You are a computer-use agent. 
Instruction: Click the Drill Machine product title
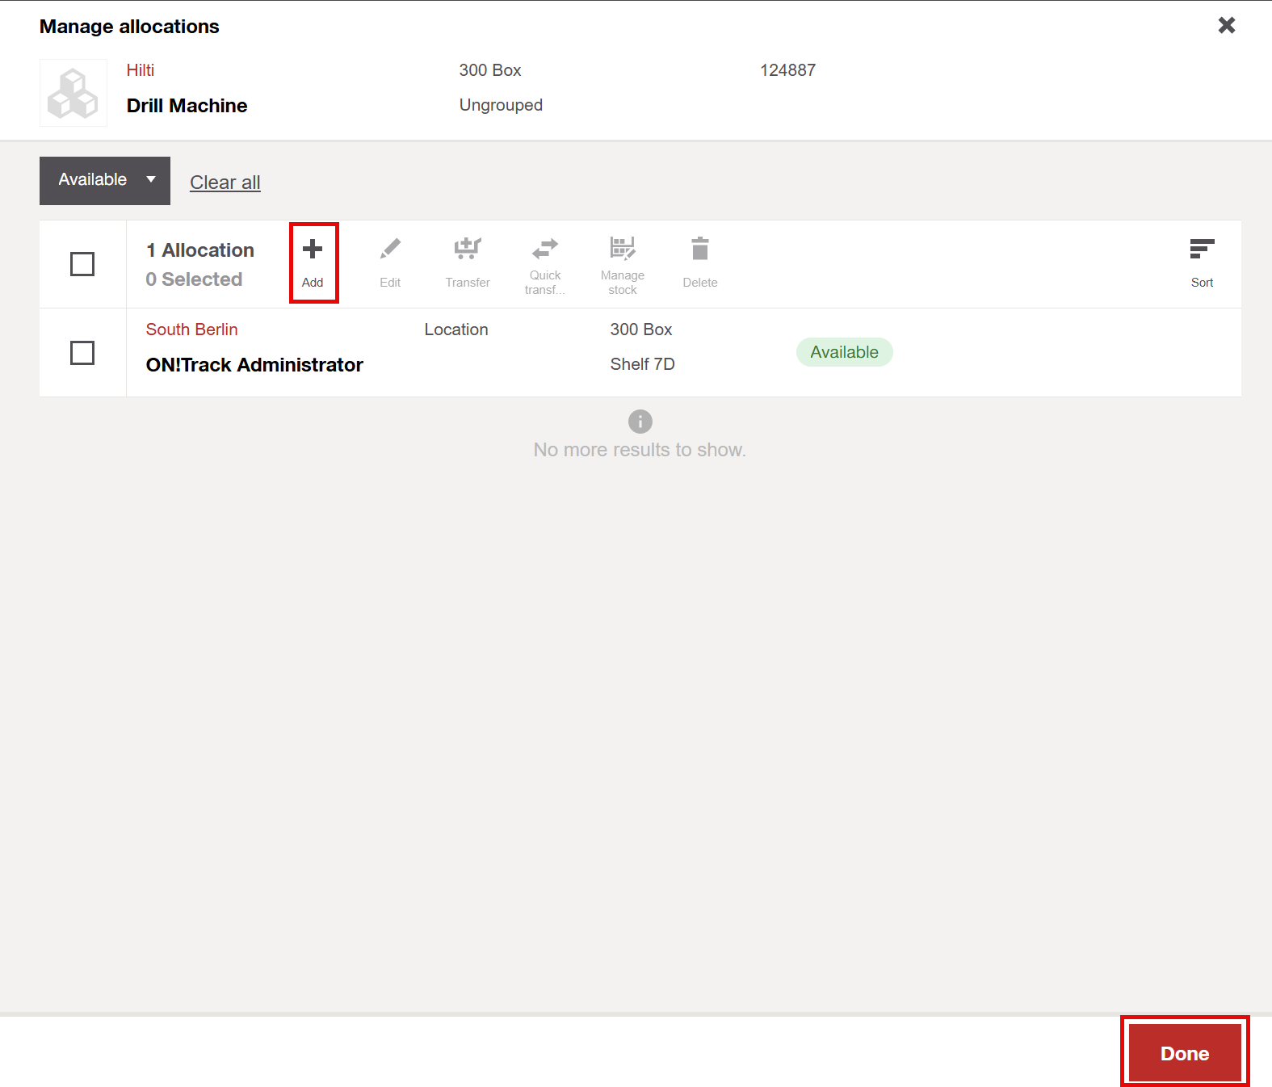187,106
